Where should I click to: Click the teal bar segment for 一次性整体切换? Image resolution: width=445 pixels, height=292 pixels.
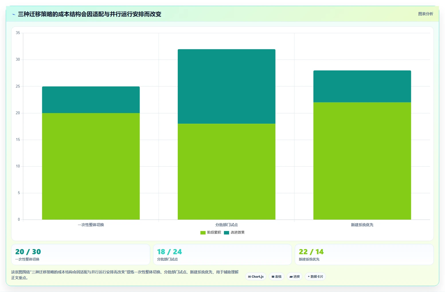(x=91, y=100)
